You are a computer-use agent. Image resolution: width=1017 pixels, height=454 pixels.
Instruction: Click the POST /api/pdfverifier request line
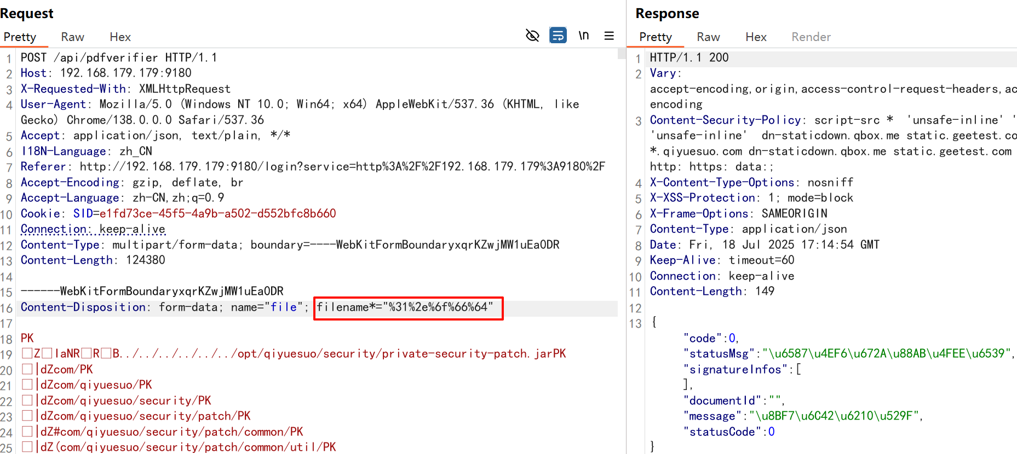(118, 58)
